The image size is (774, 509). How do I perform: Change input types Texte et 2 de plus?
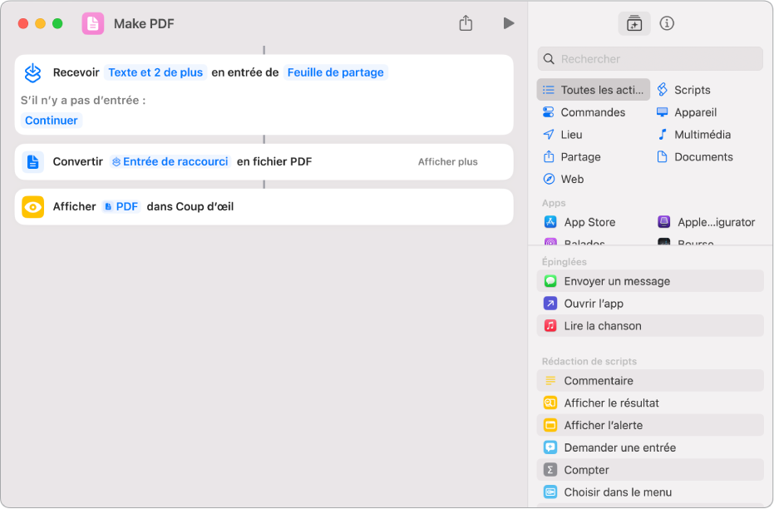tap(155, 72)
